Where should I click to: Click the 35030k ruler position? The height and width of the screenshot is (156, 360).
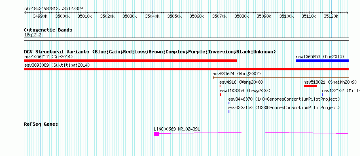point(129,17)
